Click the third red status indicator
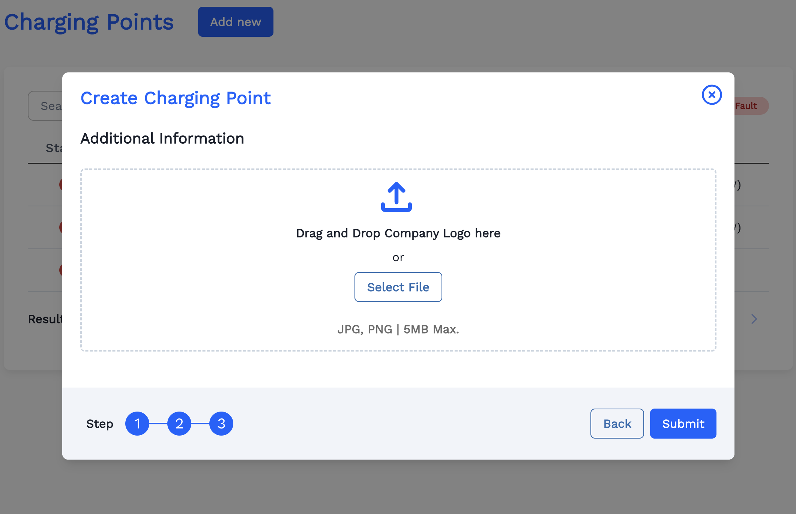This screenshot has height=514, width=796. pyautogui.click(x=62, y=270)
